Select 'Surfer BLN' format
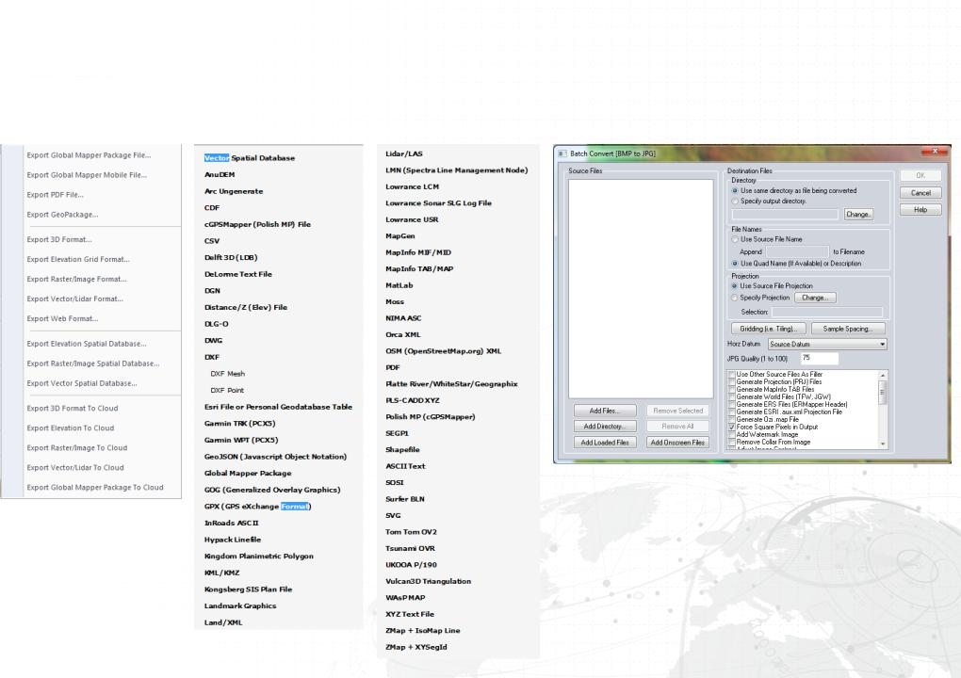Image resolution: width=961 pixels, height=678 pixels. coord(405,500)
